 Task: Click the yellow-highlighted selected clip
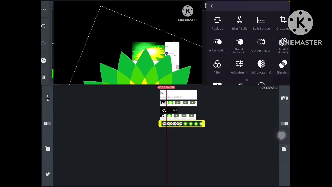click(x=182, y=124)
